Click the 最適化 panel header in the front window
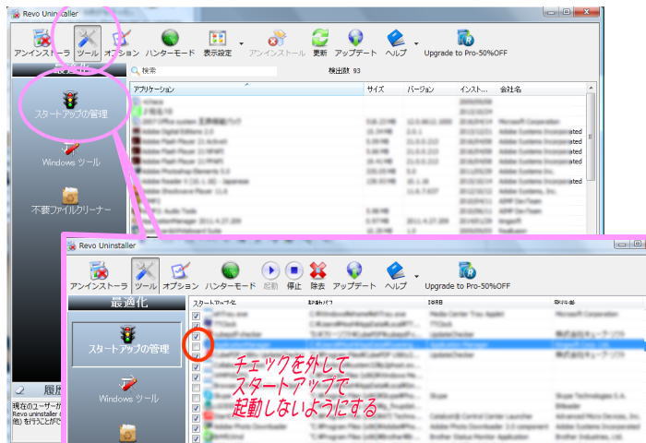646x443 pixels. (127, 303)
